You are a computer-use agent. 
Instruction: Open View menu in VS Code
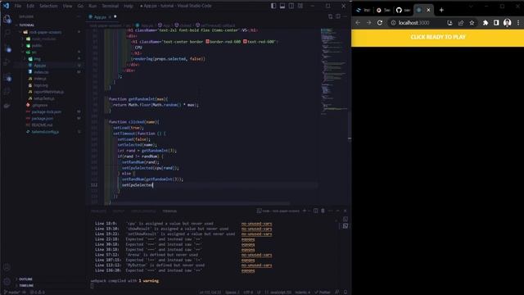click(x=67, y=6)
